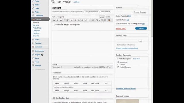
Task: Click Choose from the most used tags
Action: point(127,48)
